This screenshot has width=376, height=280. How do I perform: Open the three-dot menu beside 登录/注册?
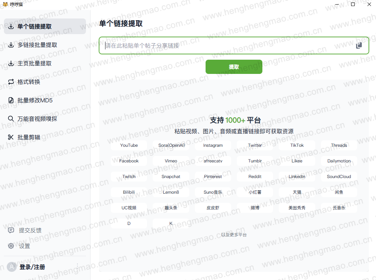[77, 266]
